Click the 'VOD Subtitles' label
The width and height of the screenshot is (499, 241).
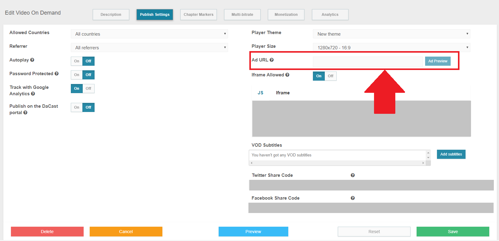267,145
